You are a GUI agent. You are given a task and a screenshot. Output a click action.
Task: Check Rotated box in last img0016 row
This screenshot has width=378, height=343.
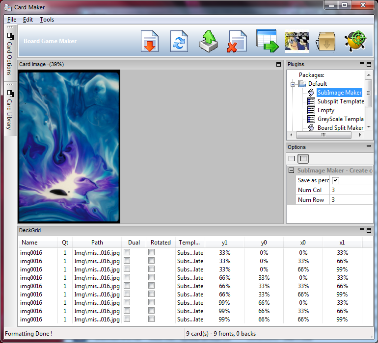click(x=151, y=319)
